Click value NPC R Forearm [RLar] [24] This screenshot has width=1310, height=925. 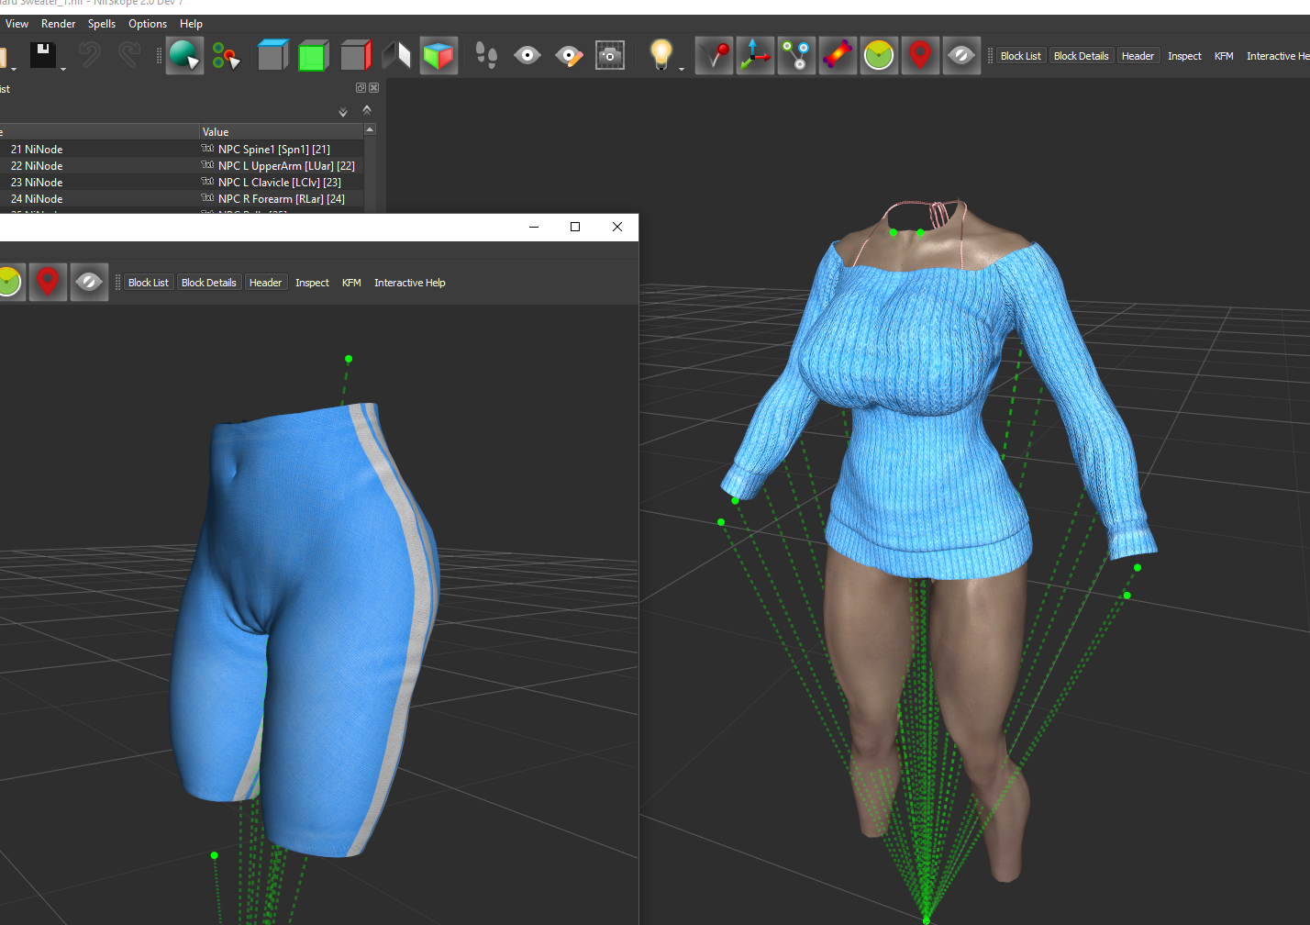click(x=282, y=198)
